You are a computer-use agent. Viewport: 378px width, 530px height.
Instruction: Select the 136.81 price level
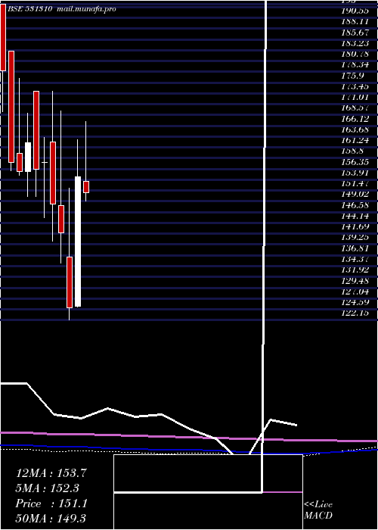pos(355,248)
